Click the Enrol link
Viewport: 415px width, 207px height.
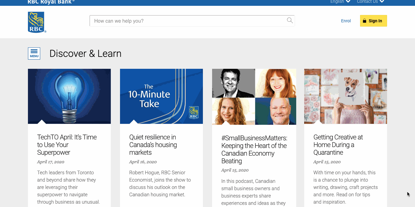[346, 21]
